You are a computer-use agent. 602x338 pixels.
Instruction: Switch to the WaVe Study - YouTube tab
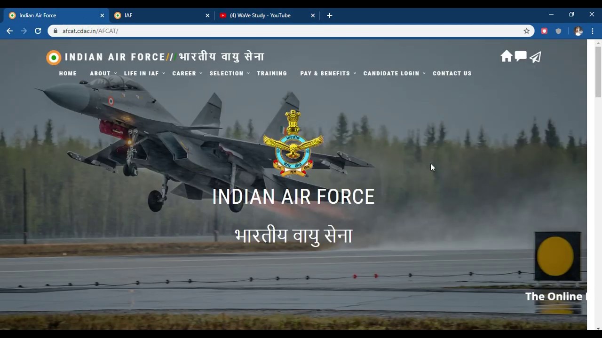pyautogui.click(x=267, y=15)
